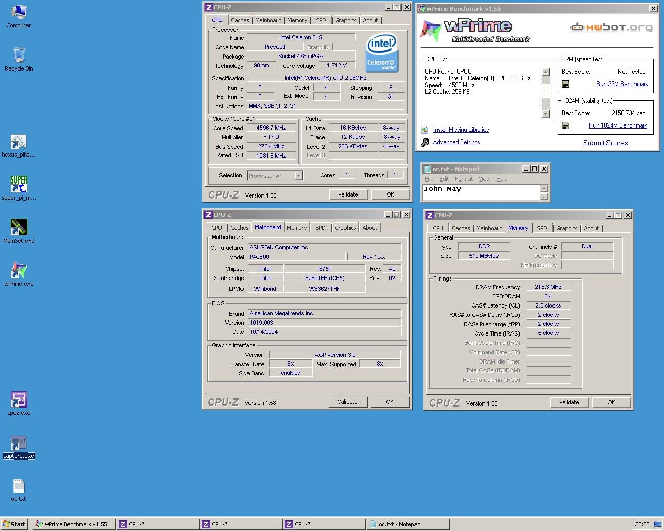Viewport: 664px width, 531px height.
Task: Open the Recycle Bin icon
Action: tap(19, 59)
